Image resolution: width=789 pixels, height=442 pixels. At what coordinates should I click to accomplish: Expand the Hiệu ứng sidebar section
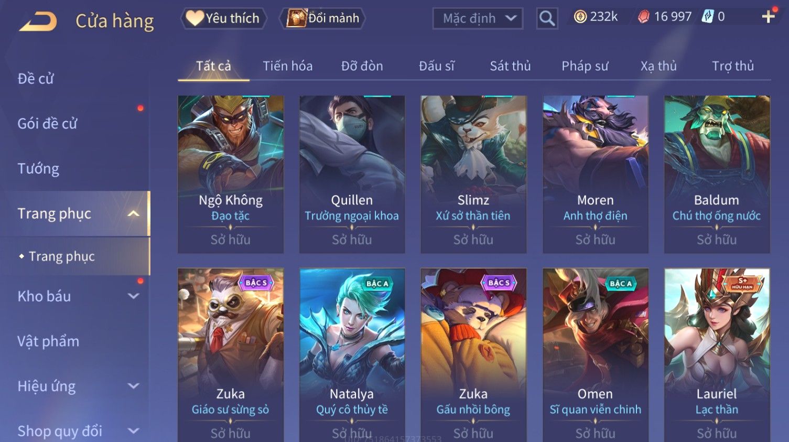pyautogui.click(x=134, y=386)
